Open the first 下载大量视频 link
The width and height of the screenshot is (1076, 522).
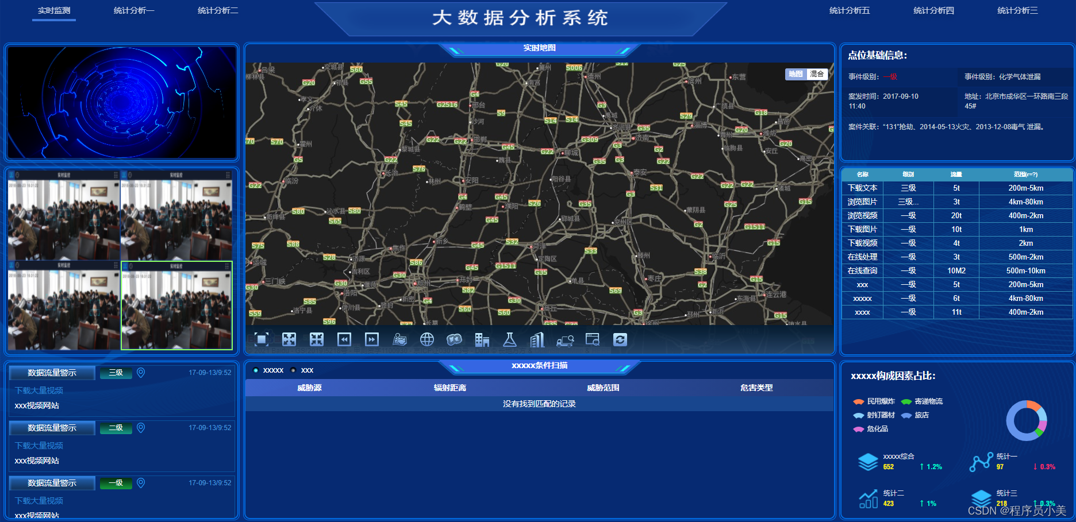(39, 390)
